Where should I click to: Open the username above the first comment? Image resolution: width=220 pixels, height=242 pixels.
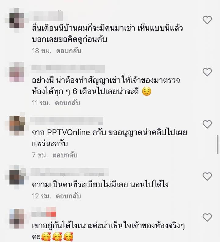coord(46,16)
